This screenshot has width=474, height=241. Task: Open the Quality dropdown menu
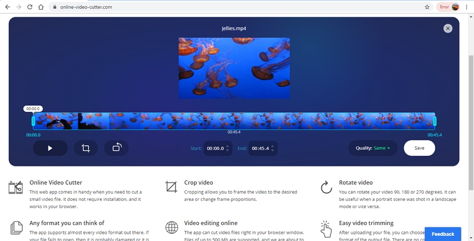point(373,148)
